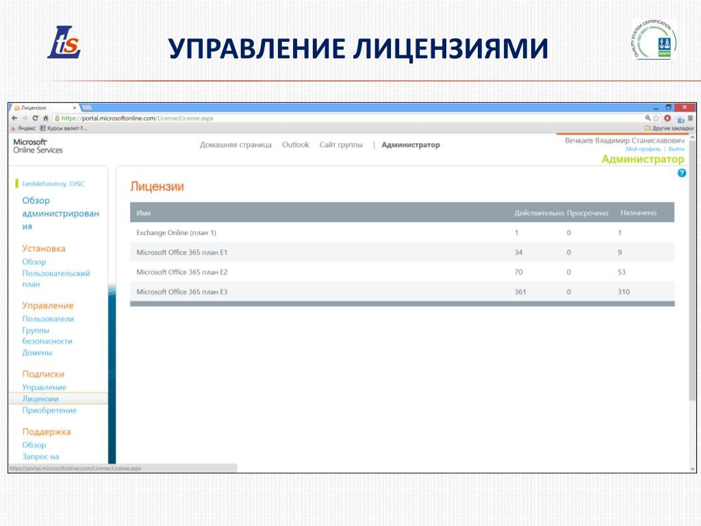Screen dimensions: 701x526
Task: Select the Лицензии browser tab
Action: (43, 108)
